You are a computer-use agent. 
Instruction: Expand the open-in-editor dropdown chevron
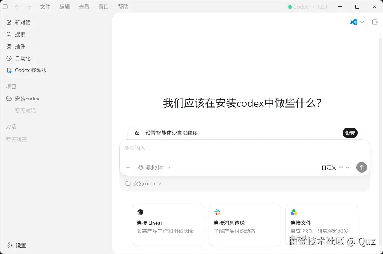click(x=362, y=22)
